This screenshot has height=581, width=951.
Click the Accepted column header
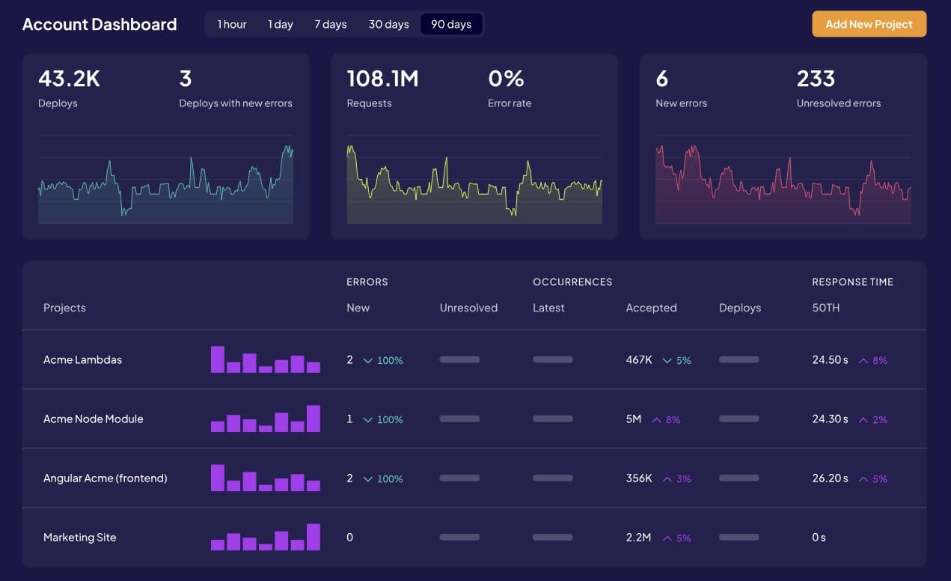[x=651, y=308]
